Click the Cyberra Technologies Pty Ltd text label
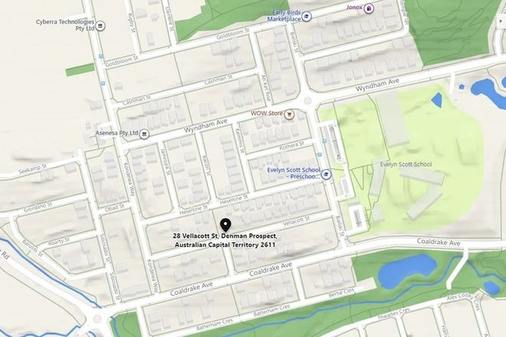The height and width of the screenshot is (337, 506). (x=65, y=25)
